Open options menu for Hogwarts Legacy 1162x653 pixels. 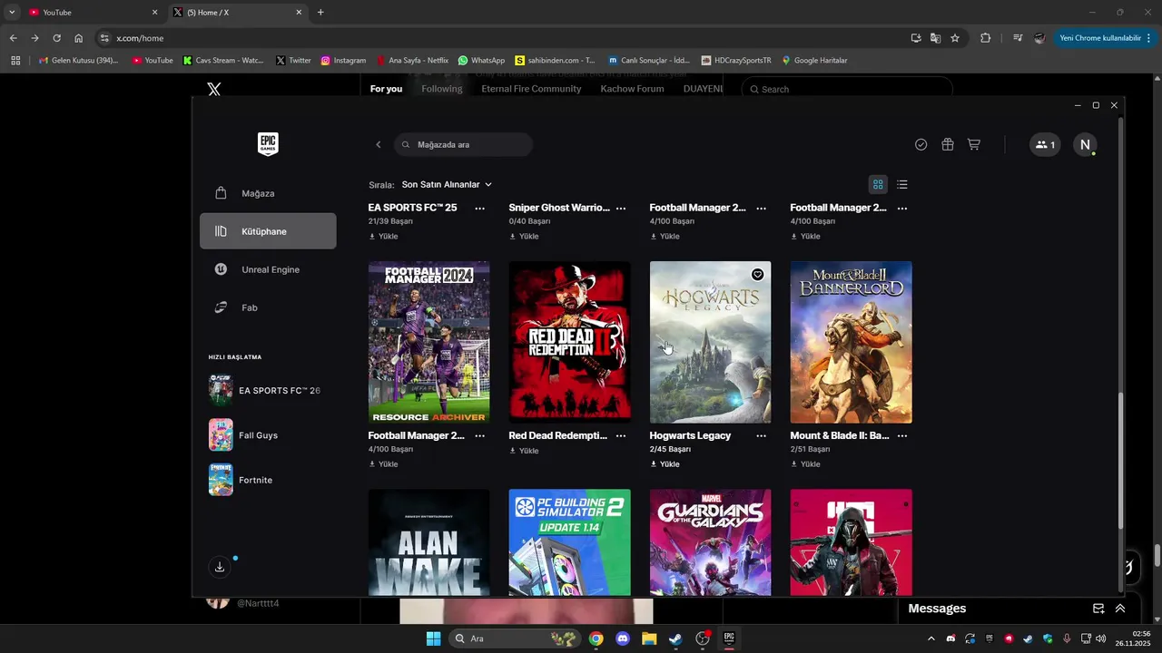coord(761,435)
